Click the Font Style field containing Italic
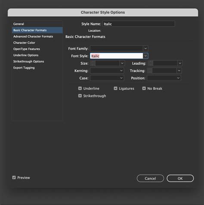 117,56
